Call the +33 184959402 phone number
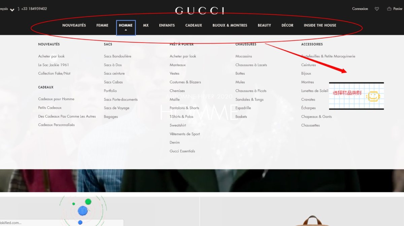404x226 pixels. 34,9
